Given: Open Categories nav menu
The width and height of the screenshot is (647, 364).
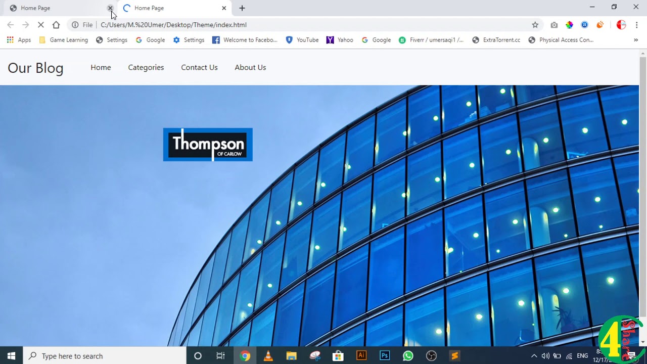Looking at the screenshot, I should pos(146,67).
